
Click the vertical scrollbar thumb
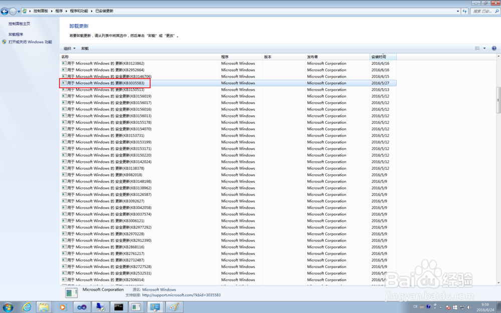click(498, 100)
